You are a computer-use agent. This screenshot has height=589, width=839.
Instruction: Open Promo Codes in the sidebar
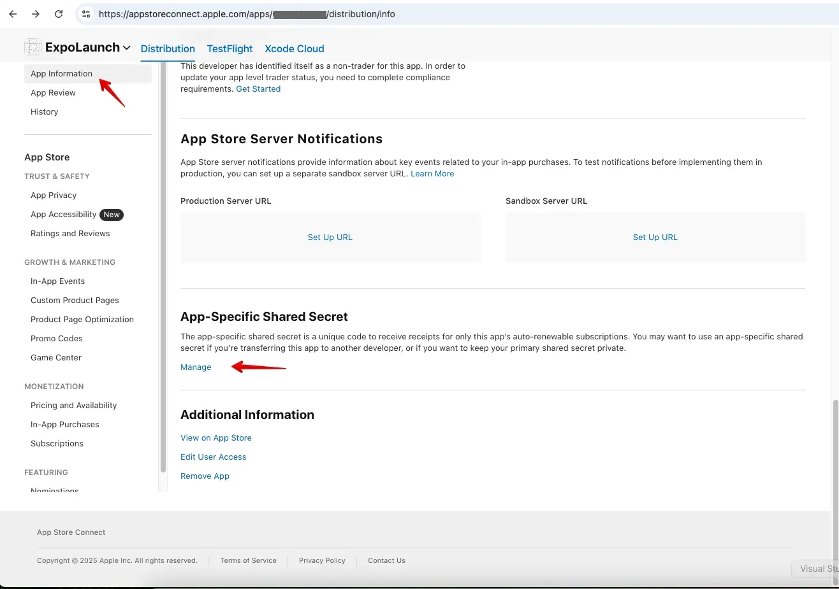coord(57,339)
